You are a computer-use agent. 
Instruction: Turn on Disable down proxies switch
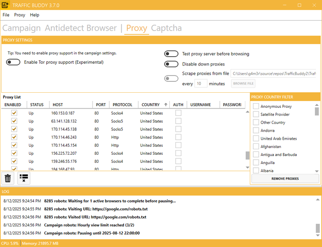coord(171,64)
